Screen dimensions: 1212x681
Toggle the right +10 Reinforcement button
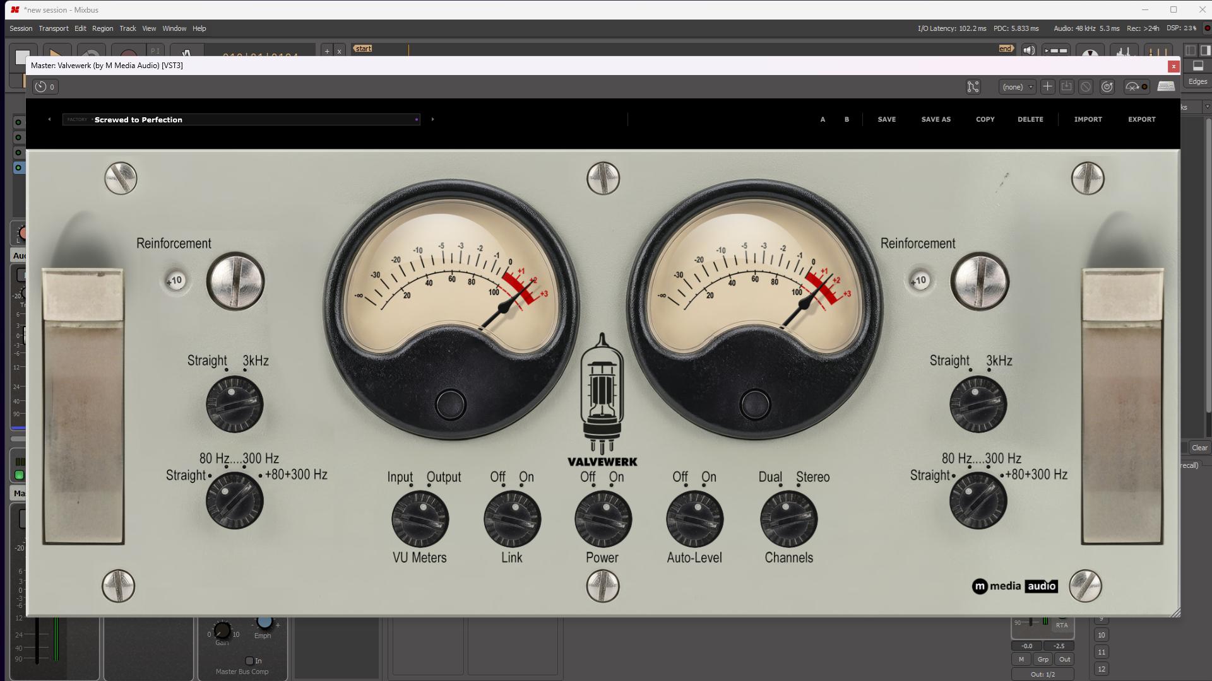pyautogui.click(x=919, y=281)
